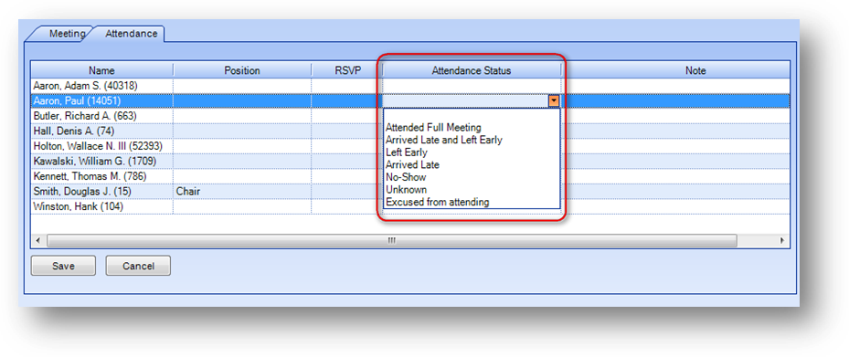Click the Position column header
The height and width of the screenshot is (357, 849).
click(242, 70)
